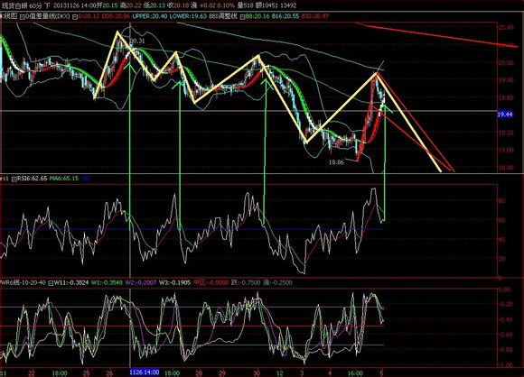Click the W1:-0.3548 readout
524x377 pixels.
[x=107, y=282]
